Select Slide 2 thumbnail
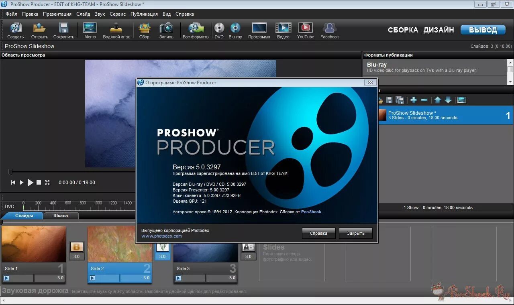The width and height of the screenshot is (514, 305). (x=120, y=244)
